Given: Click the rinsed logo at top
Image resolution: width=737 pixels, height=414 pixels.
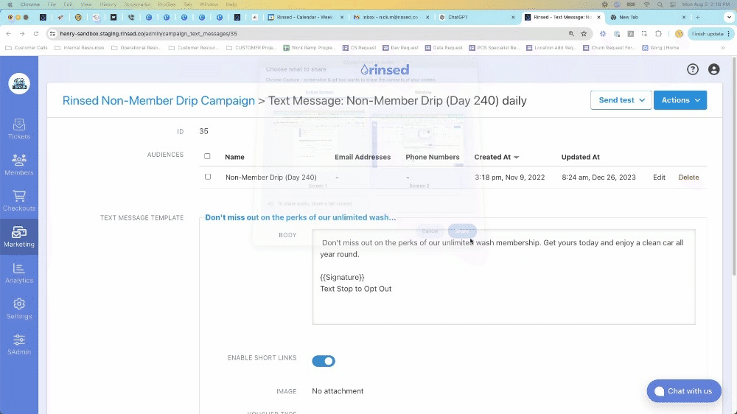Looking at the screenshot, I should (385, 69).
